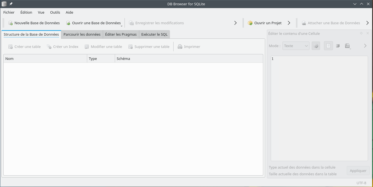Click Supprimer une table button
373x187 pixels.
click(149, 47)
